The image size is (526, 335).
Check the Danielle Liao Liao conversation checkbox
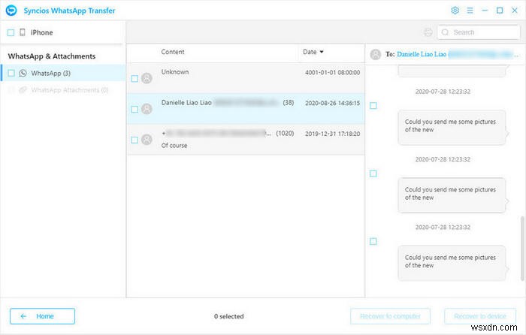click(x=135, y=110)
